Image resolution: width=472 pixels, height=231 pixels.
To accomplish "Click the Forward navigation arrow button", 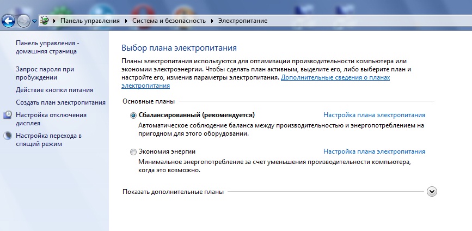I will [24, 21].
